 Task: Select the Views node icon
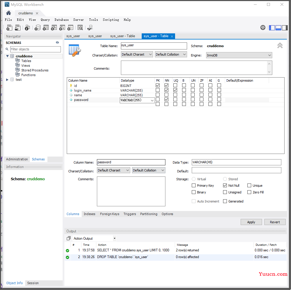click(18, 65)
